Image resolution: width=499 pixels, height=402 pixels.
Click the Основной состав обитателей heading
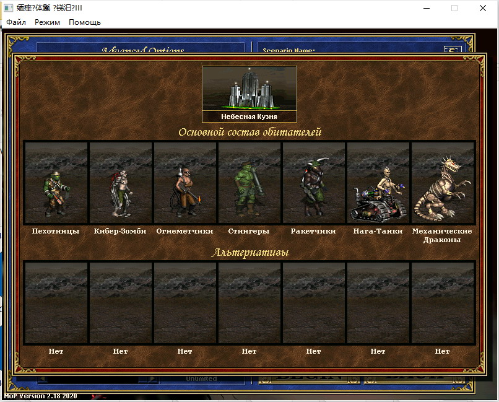(250, 132)
